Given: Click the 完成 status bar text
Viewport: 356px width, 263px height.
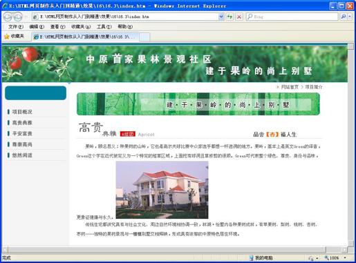Looking at the screenshot, I should coord(6,257).
